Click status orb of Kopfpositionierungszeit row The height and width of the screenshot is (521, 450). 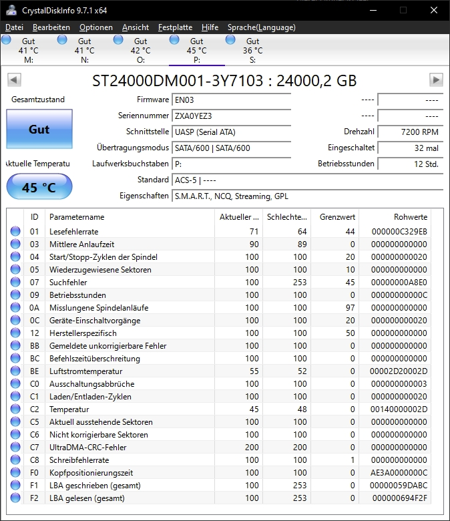[x=15, y=472]
